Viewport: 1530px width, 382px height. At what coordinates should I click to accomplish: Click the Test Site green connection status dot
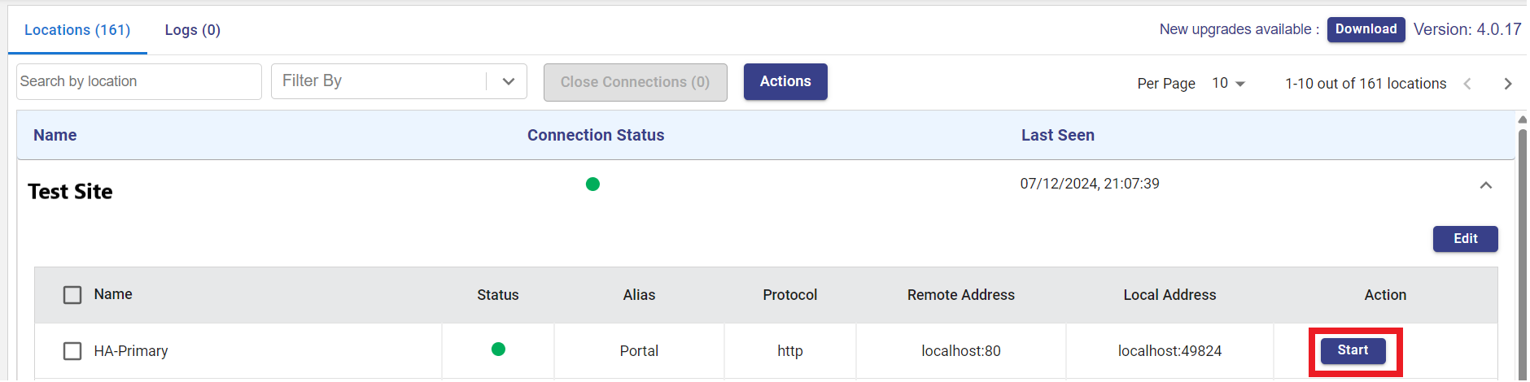pos(592,184)
